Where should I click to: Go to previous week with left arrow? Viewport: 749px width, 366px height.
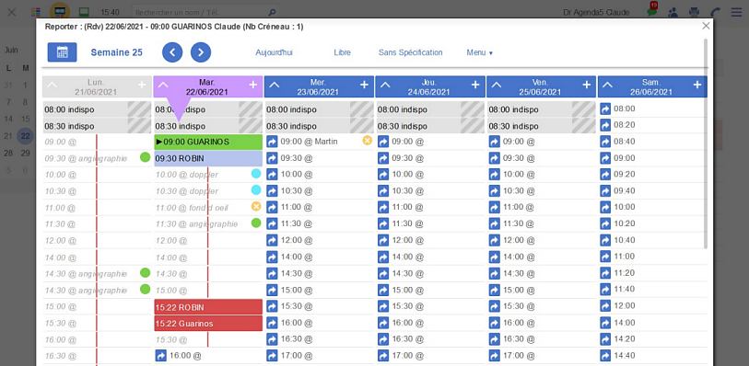pyautogui.click(x=172, y=52)
